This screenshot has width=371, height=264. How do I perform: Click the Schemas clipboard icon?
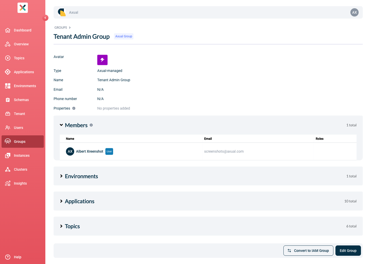[x=8, y=100]
